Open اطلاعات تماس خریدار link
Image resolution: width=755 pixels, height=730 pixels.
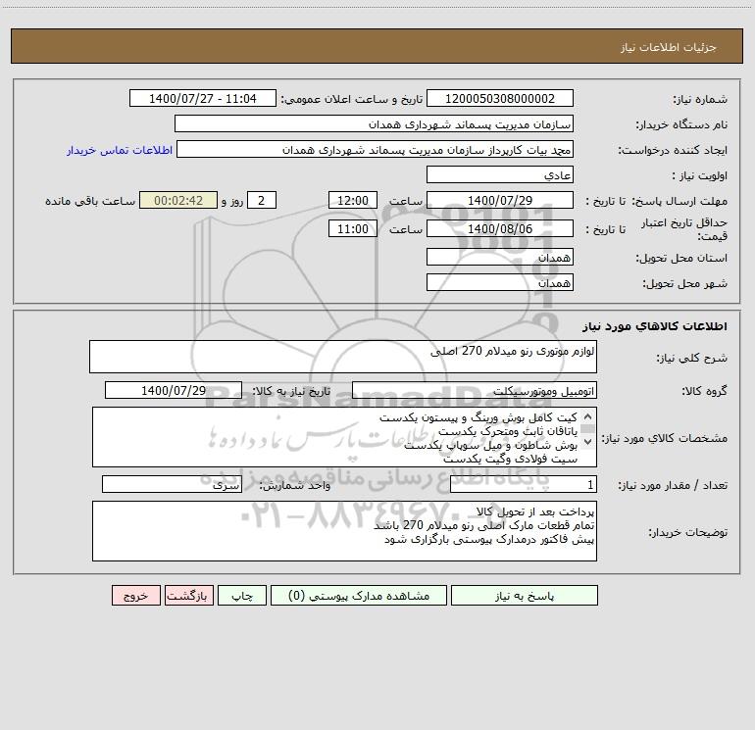pos(120,150)
